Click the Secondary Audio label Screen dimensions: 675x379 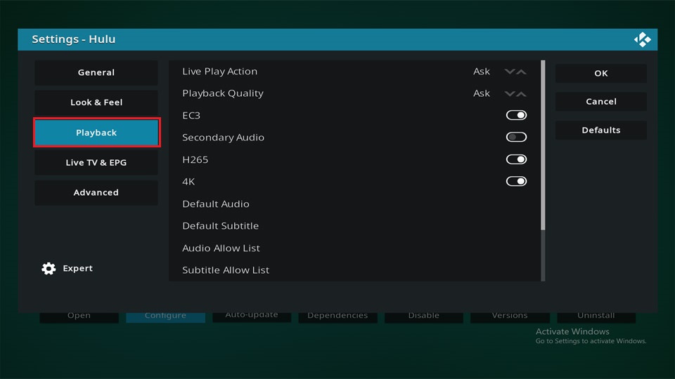pos(223,138)
